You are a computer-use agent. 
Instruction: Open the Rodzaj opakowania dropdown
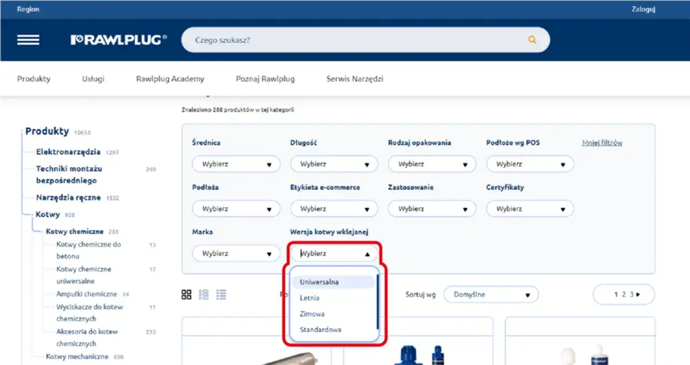[x=432, y=164]
